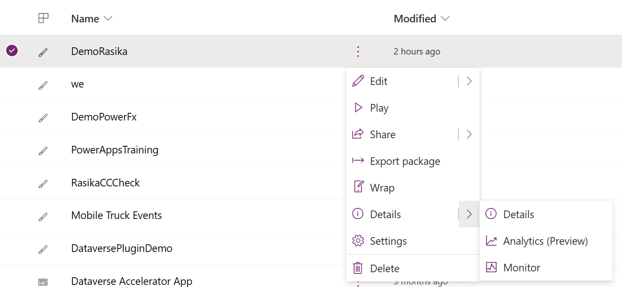The height and width of the screenshot is (287, 622).
Task: Expand the Details submenu chevron
Action: click(469, 214)
